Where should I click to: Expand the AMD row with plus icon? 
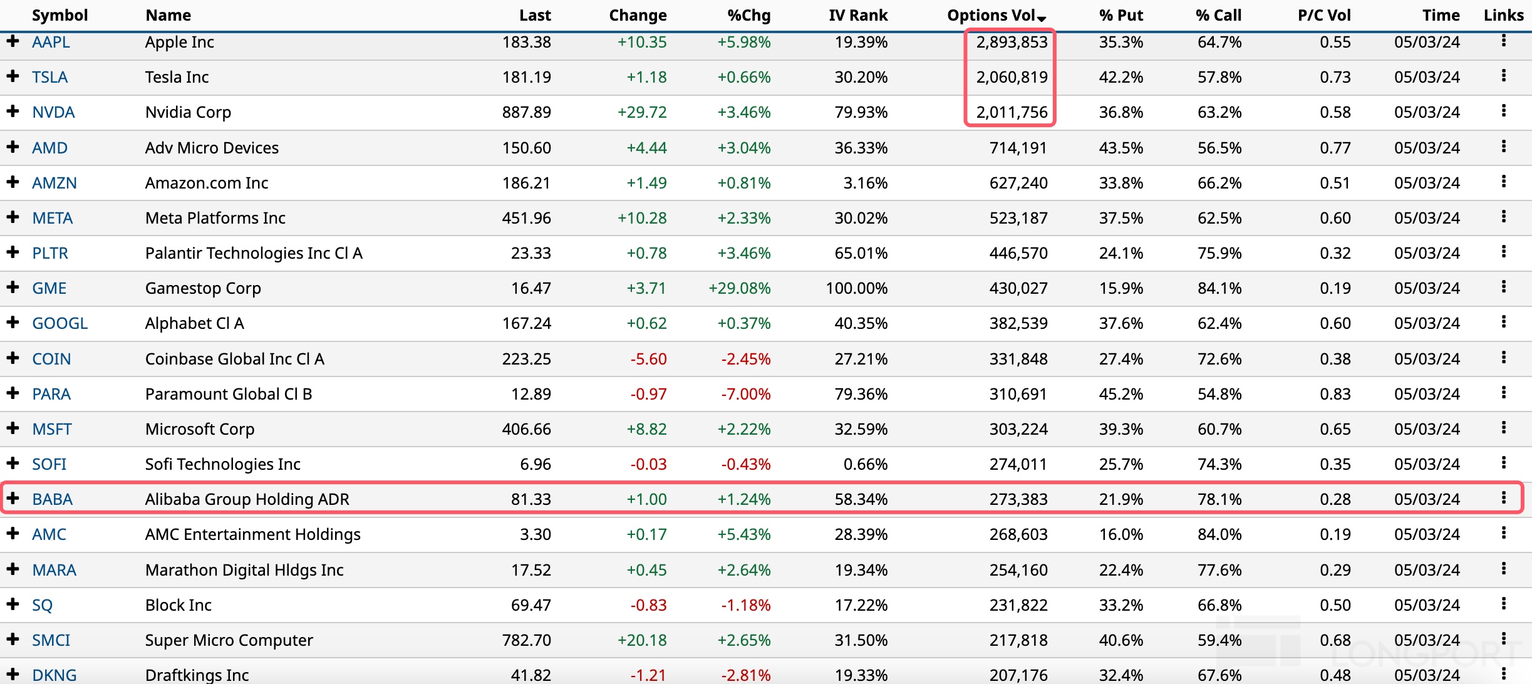13,147
